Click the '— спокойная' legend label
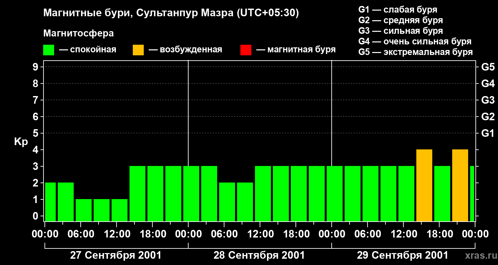This screenshot has width=498, height=265. pyautogui.click(x=88, y=50)
